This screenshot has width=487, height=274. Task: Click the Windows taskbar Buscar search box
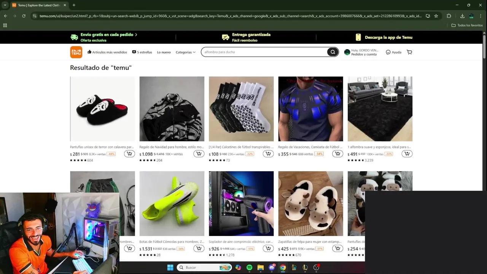coord(205,268)
